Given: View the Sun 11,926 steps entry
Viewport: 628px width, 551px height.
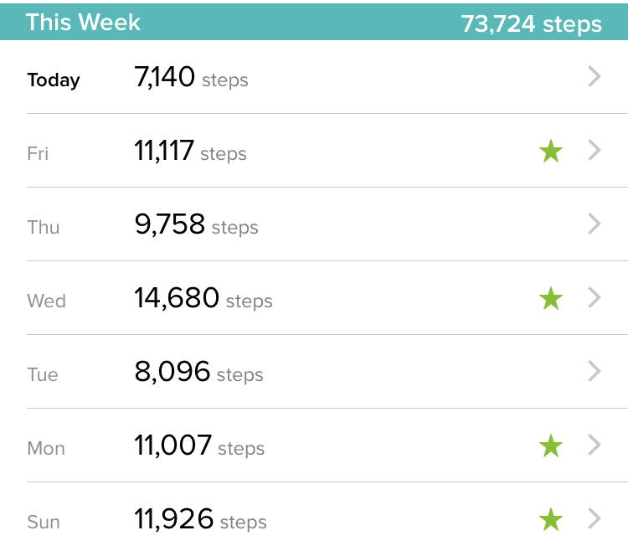Looking at the screenshot, I should pyautogui.click(x=314, y=517).
